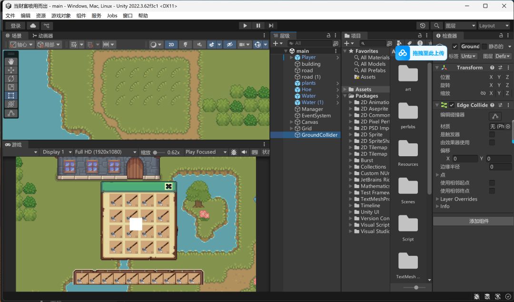Image resolution: width=514 pixels, height=302 pixels.
Task: Click the inspector Edit Collider button
Action: pyautogui.click(x=495, y=116)
